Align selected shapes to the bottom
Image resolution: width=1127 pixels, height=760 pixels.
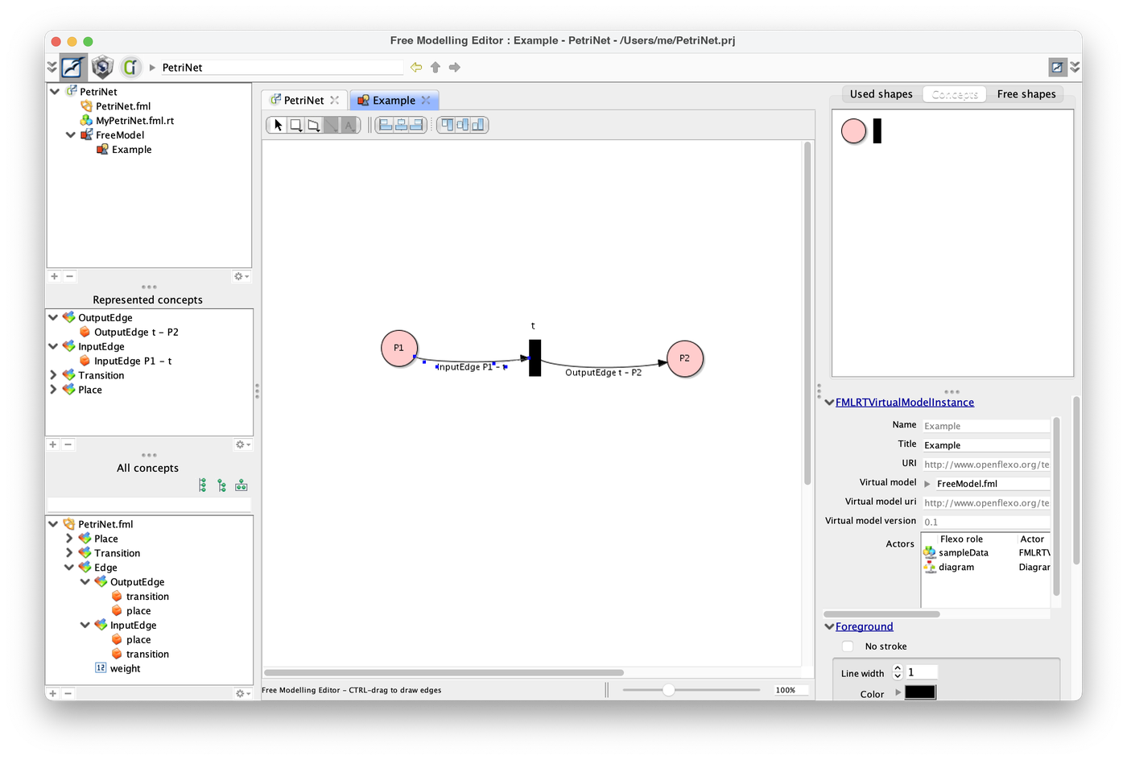tap(479, 125)
